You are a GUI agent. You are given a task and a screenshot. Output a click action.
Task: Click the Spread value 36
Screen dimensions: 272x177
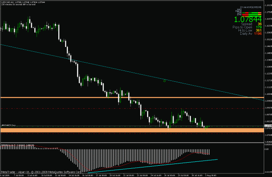[259, 24]
